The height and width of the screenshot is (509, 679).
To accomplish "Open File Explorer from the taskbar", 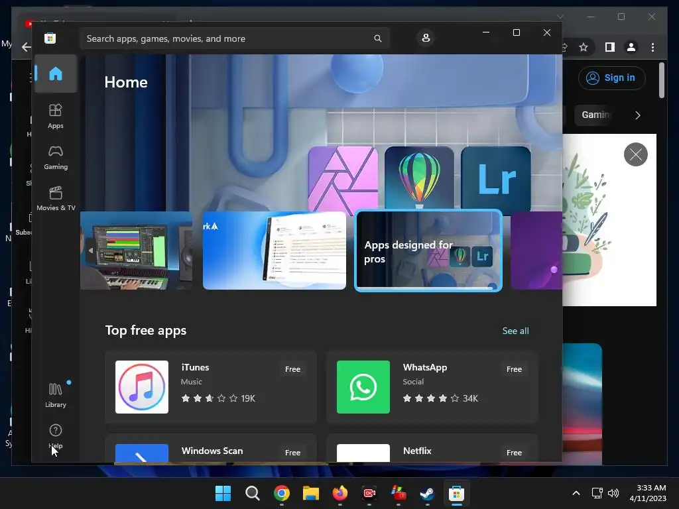I will [310, 493].
